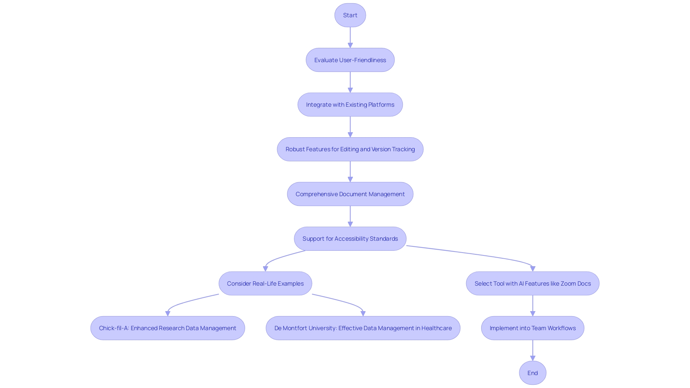Click the De Montfort University Healthcare node
Screen dimensions: 690x388
363,328
